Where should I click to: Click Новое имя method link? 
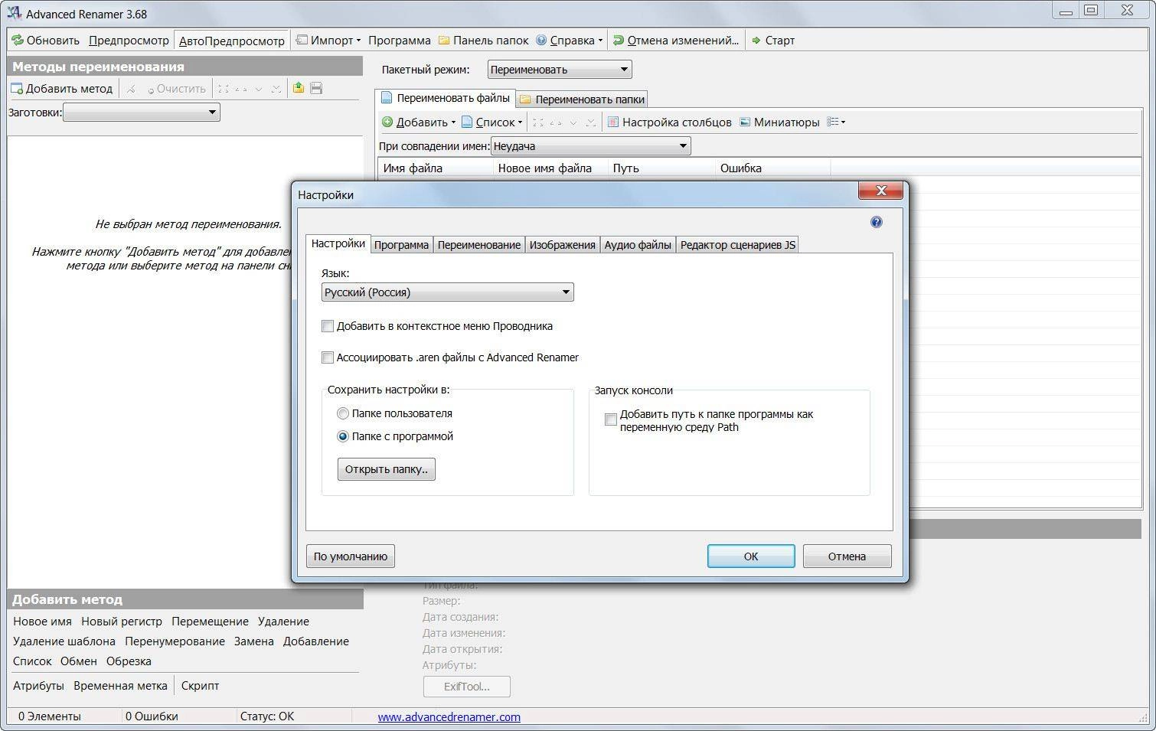click(x=42, y=622)
